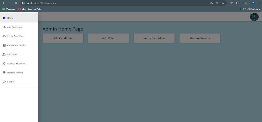
Task: Click the Add Candidate card button
Action: [x=63, y=38]
